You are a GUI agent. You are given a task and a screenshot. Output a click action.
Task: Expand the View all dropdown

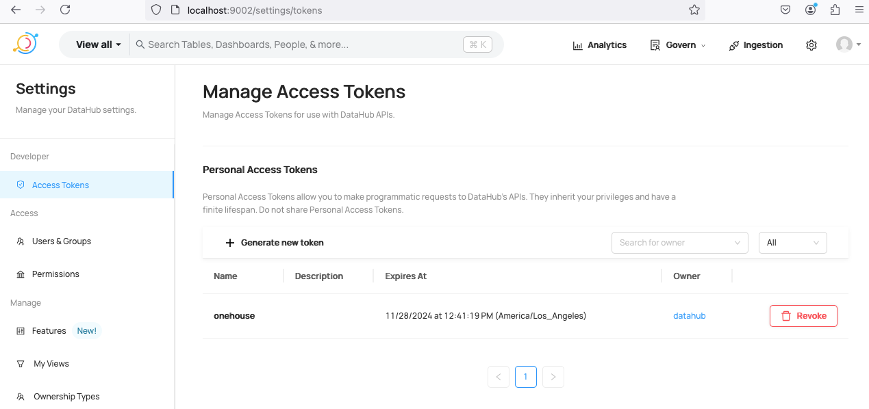[99, 44]
